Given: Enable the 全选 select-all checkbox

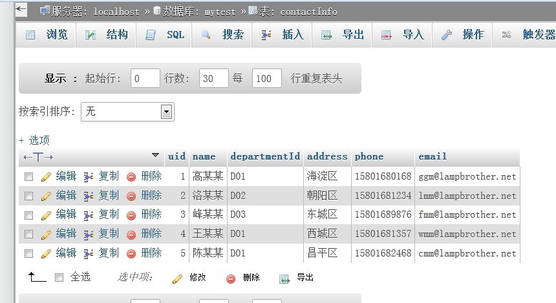Looking at the screenshot, I should tap(59, 277).
